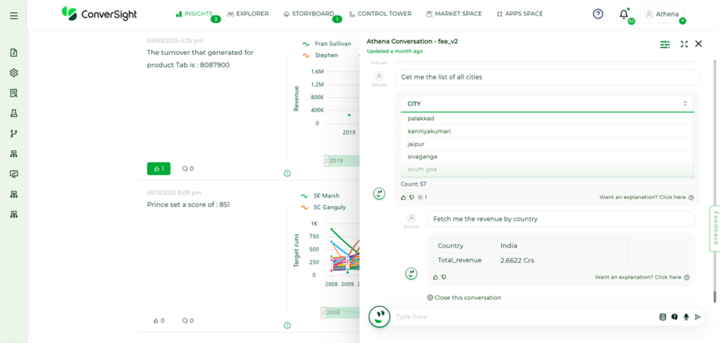Click the Count: 57 label

point(412,184)
